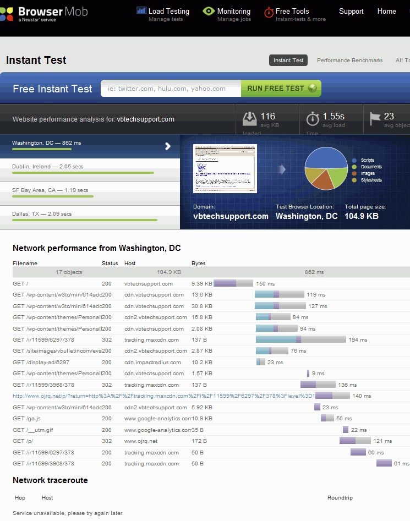Click the Host column header
Screen dimensions: 410x521
click(130, 264)
